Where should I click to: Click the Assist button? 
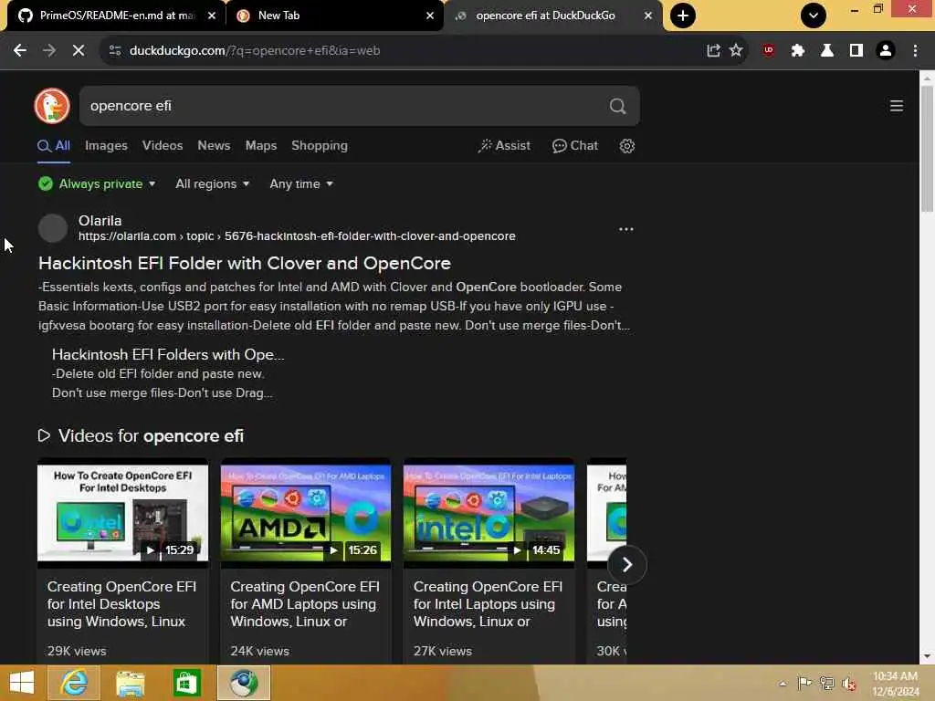coord(504,145)
